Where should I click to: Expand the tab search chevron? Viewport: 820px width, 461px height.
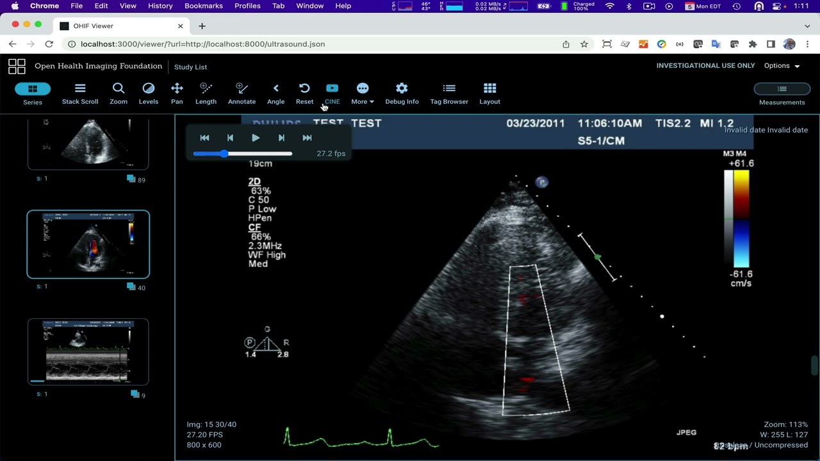point(807,26)
